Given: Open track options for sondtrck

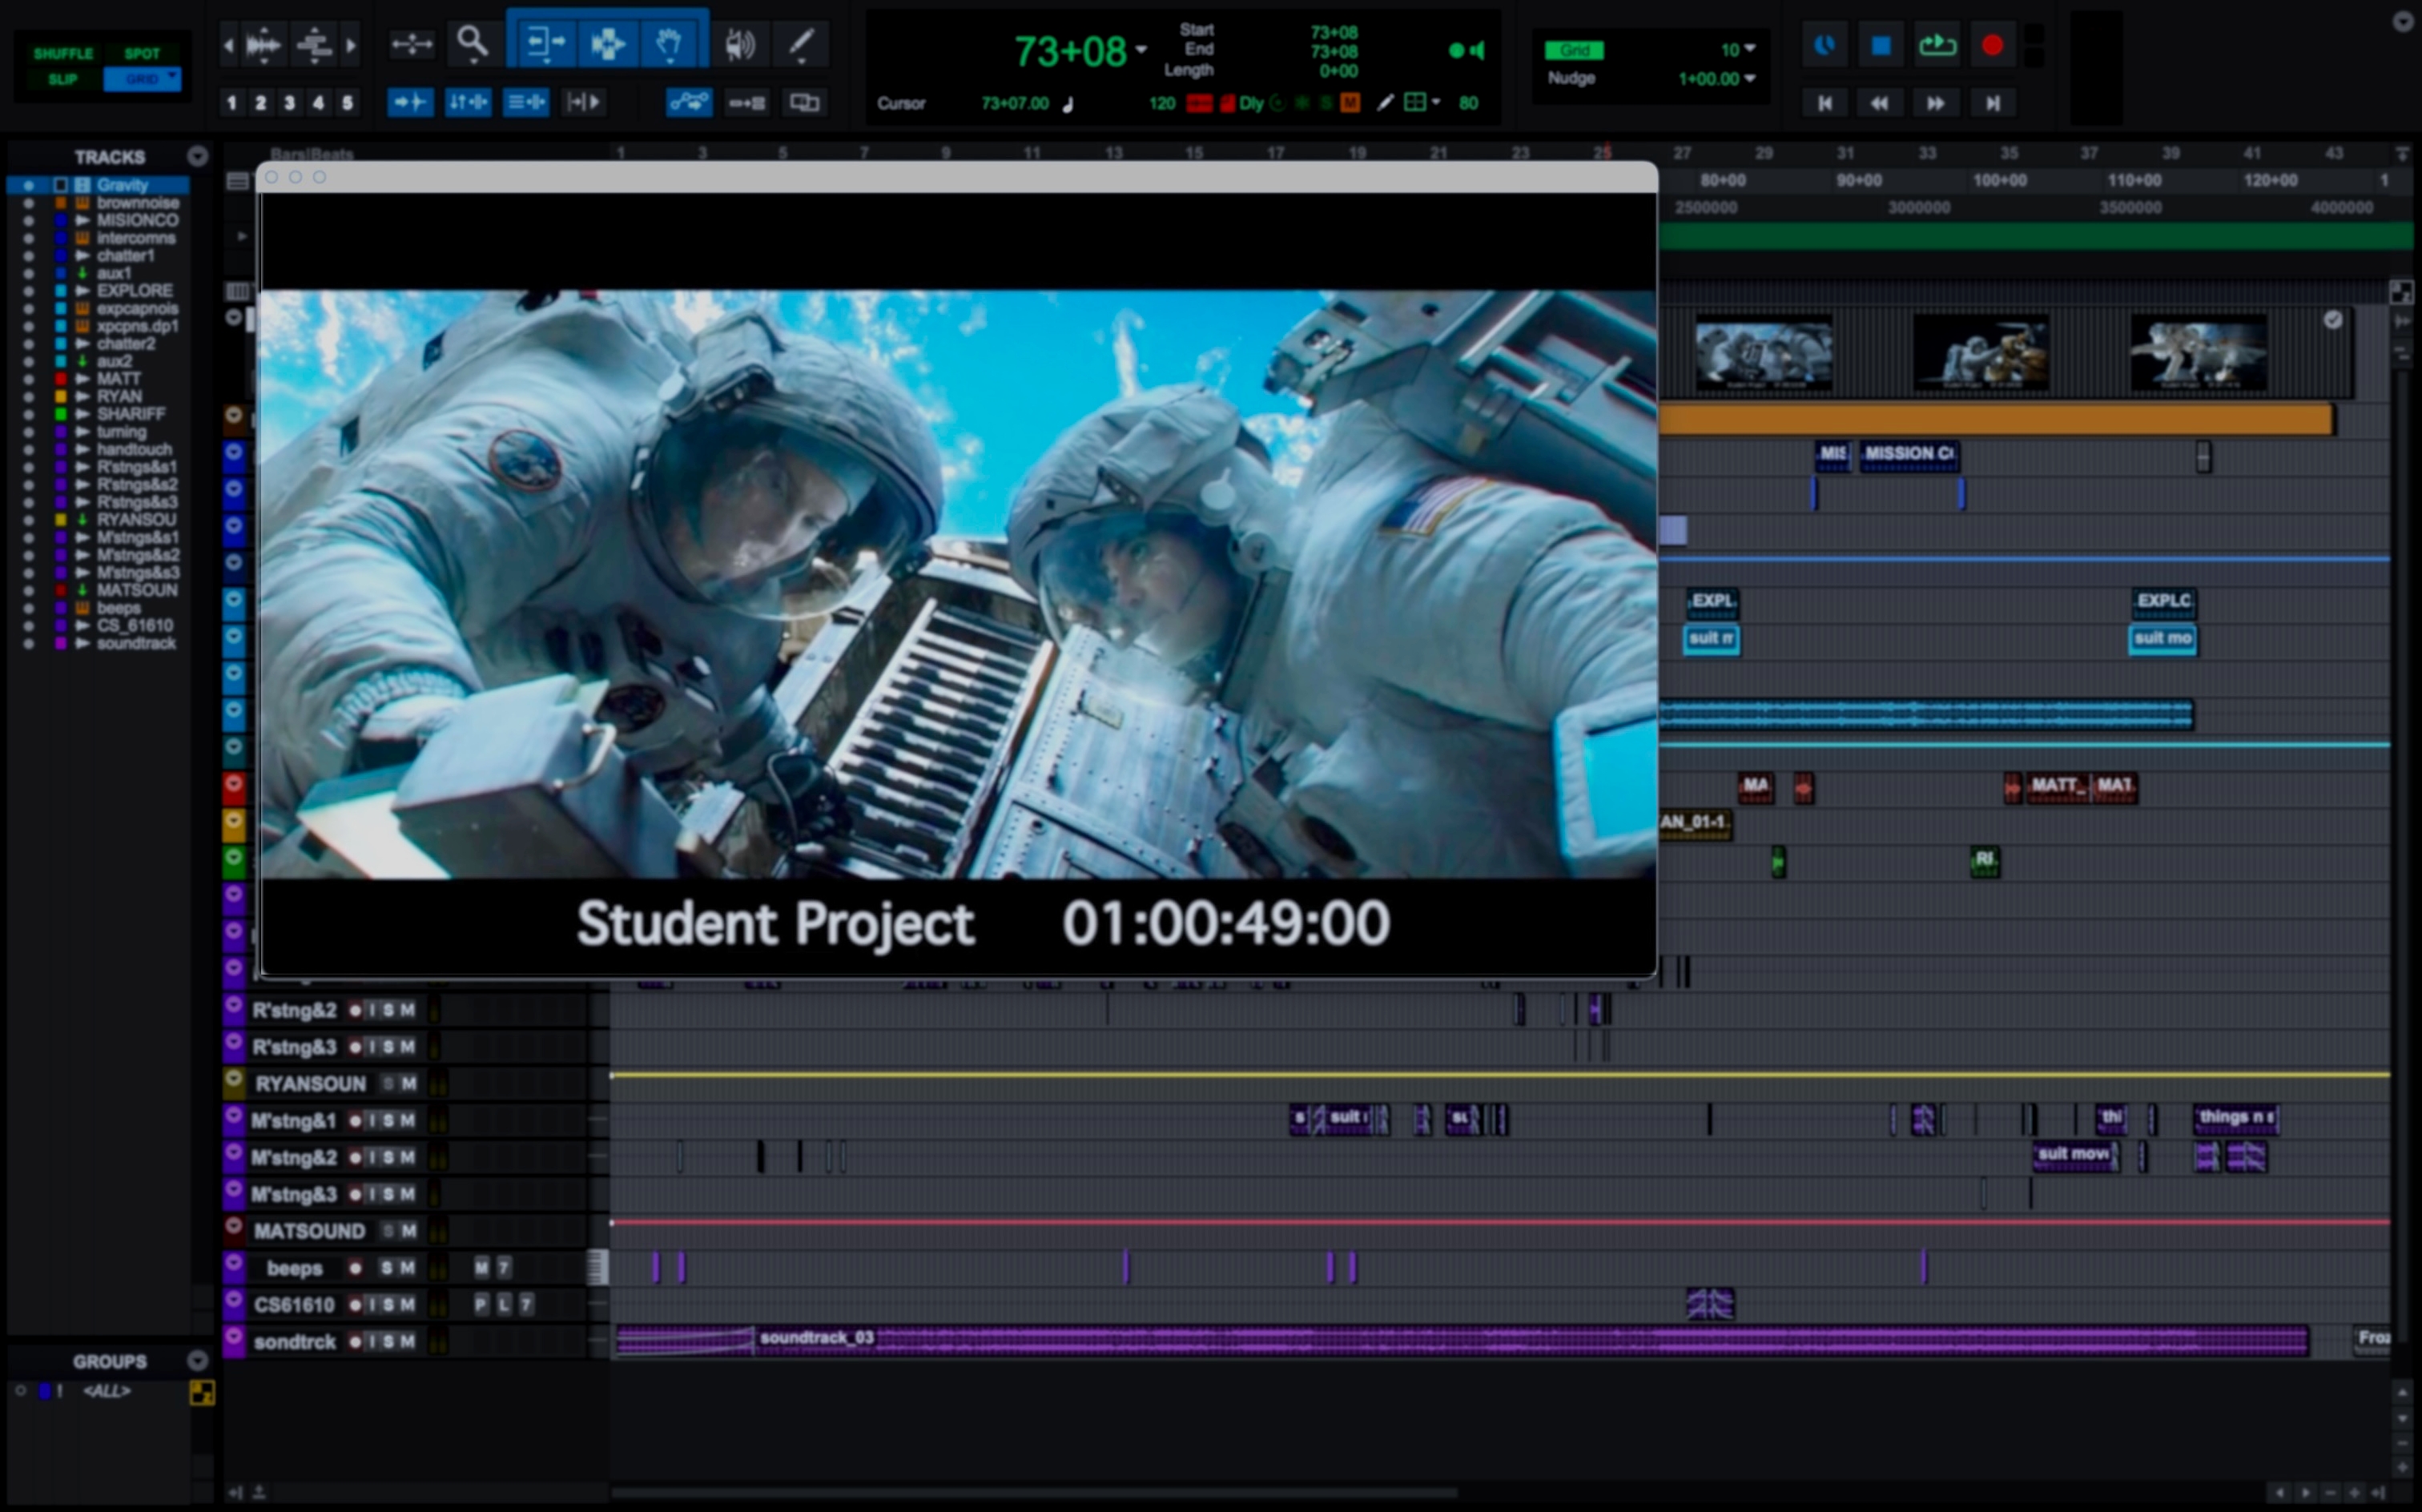Looking at the screenshot, I should (234, 1337).
